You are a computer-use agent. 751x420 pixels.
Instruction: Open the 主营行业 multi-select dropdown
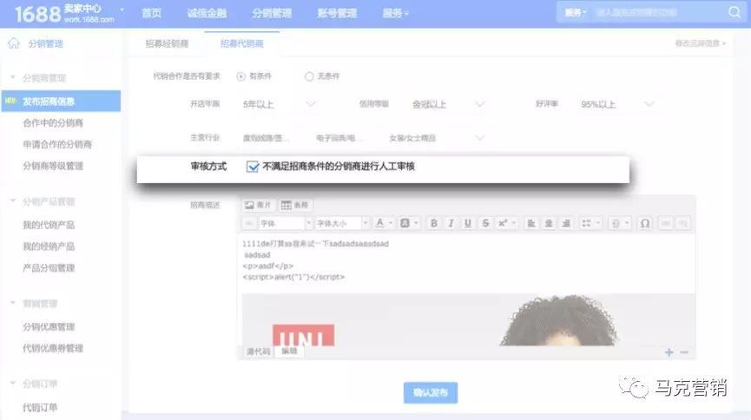coord(363,138)
